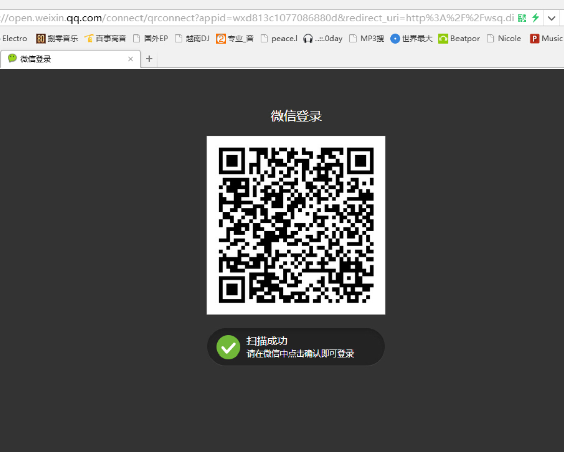The width and height of the screenshot is (564, 452).
Task: Click the page icon beside 国外EP
Action: tap(136, 38)
